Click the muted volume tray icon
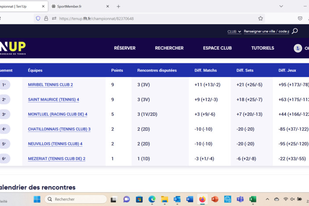Image resolution: width=309 pixels, height=206 pixels. [292, 199]
